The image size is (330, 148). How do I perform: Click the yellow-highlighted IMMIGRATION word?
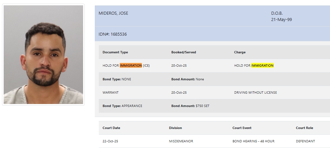coord(262,66)
